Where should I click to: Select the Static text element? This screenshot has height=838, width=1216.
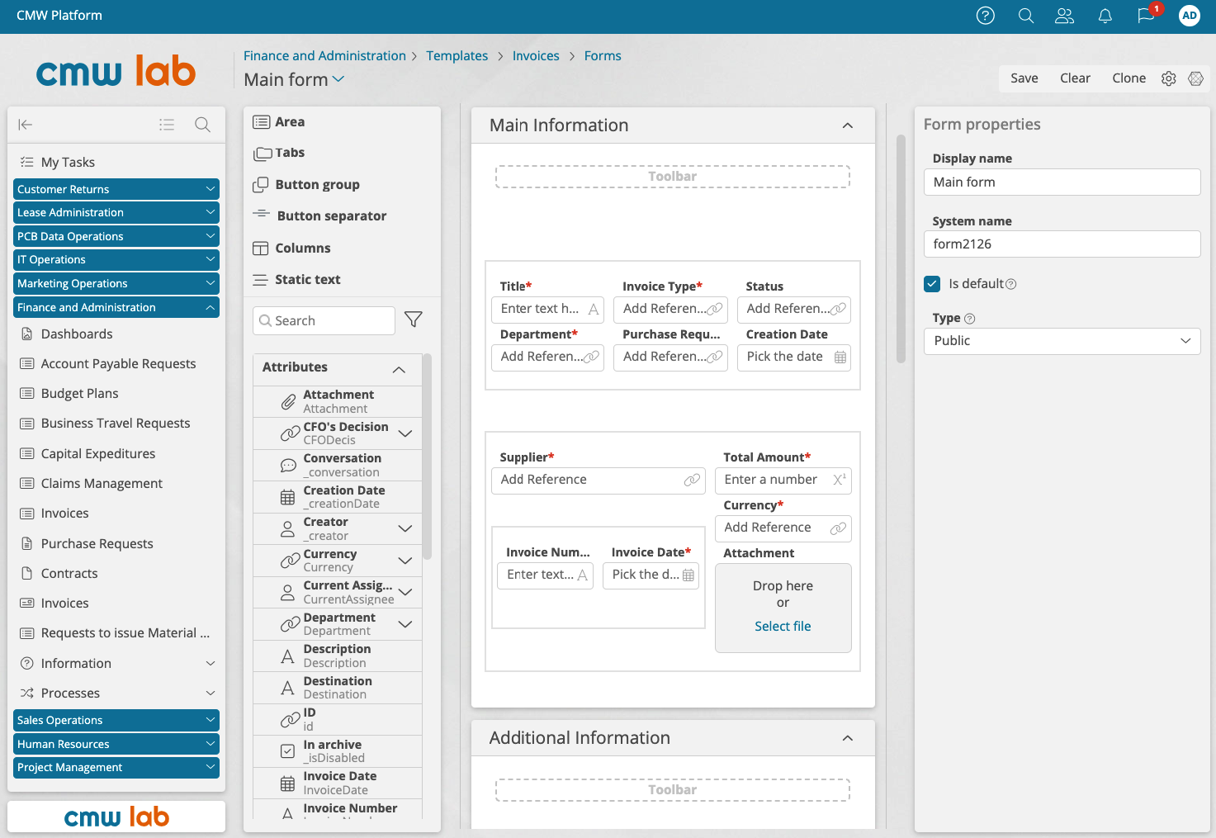296,279
